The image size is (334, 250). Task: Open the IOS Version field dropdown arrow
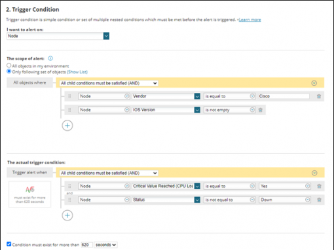197,110
